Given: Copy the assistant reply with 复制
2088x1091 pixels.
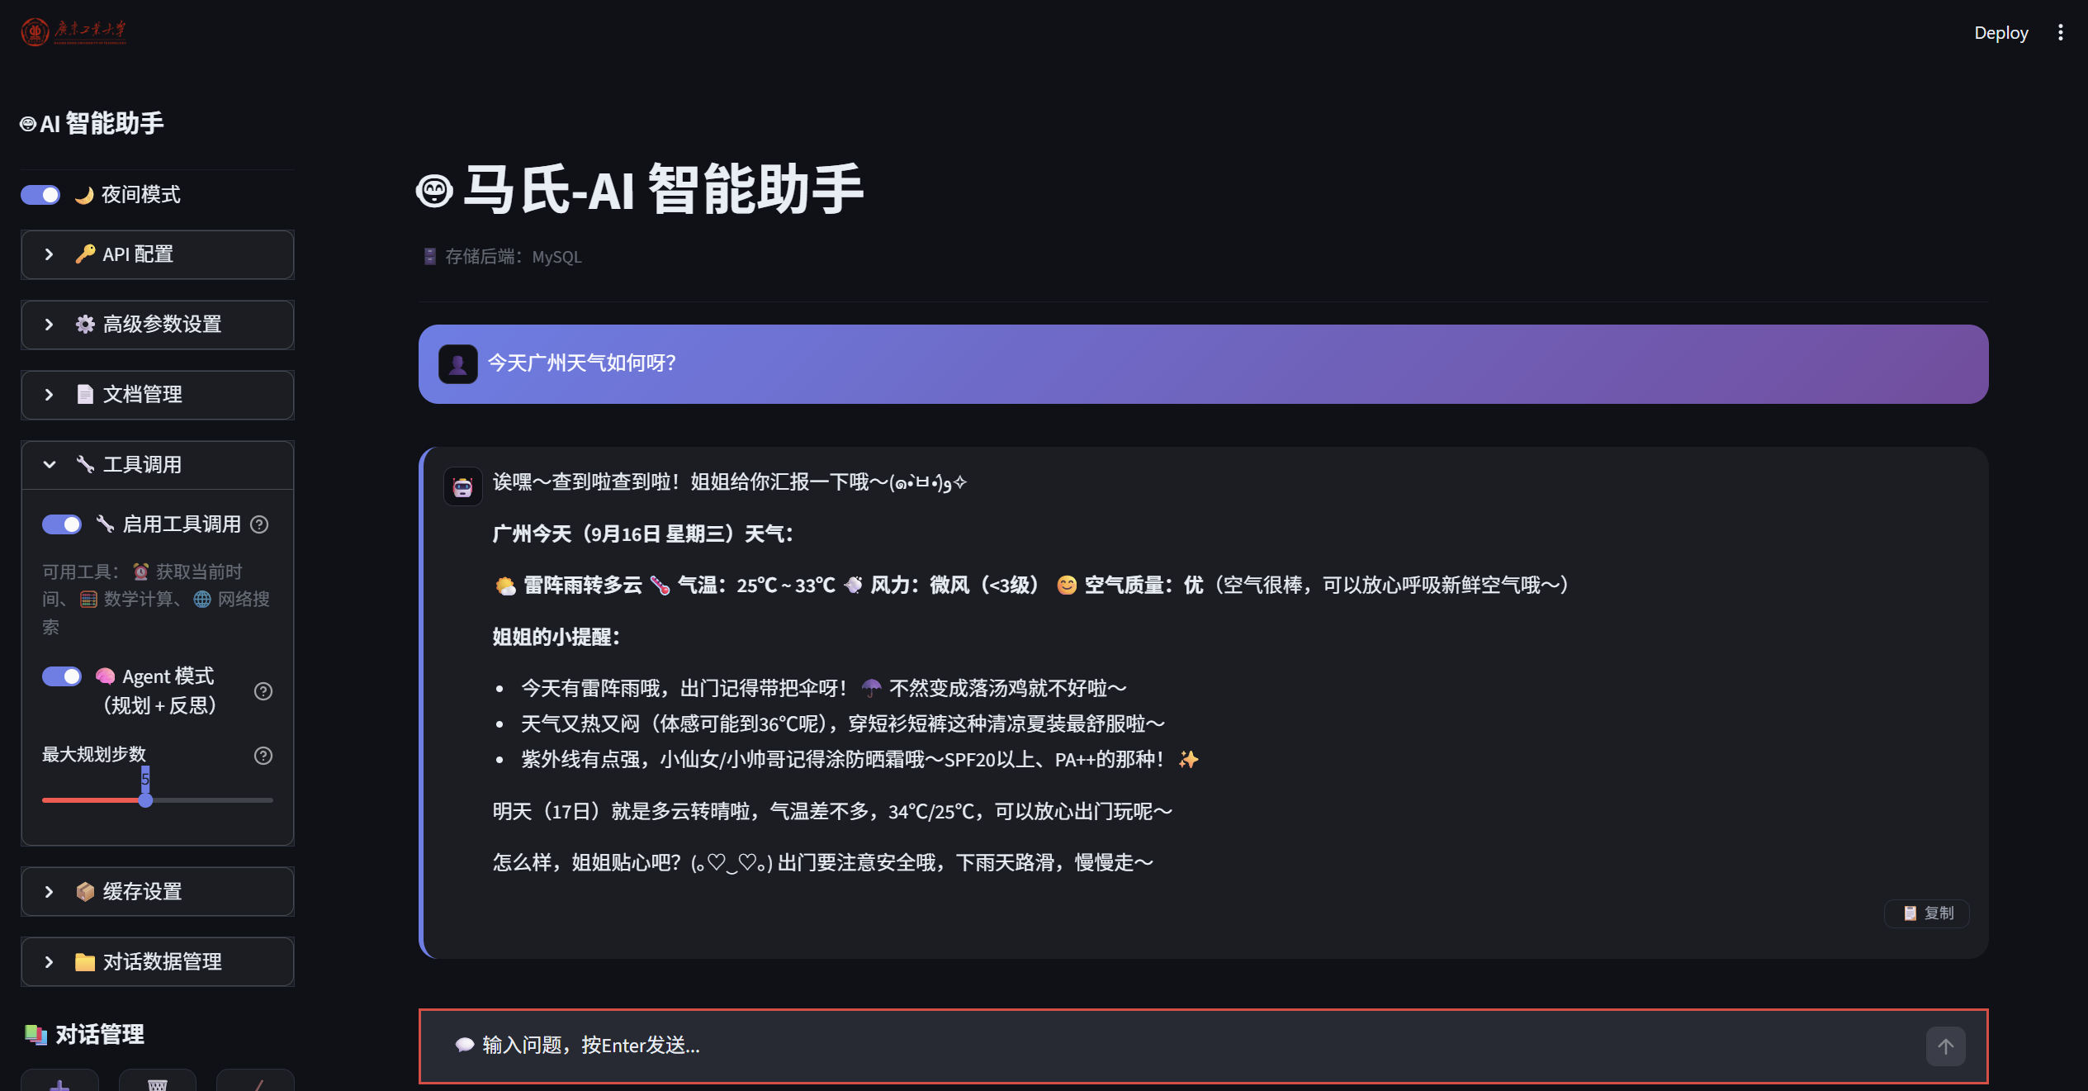Looking at the screenshot, I should (x=1927, y=913).
